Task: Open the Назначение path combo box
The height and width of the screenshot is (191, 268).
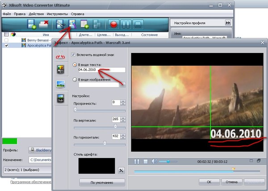Action: [x=40, y=160]
